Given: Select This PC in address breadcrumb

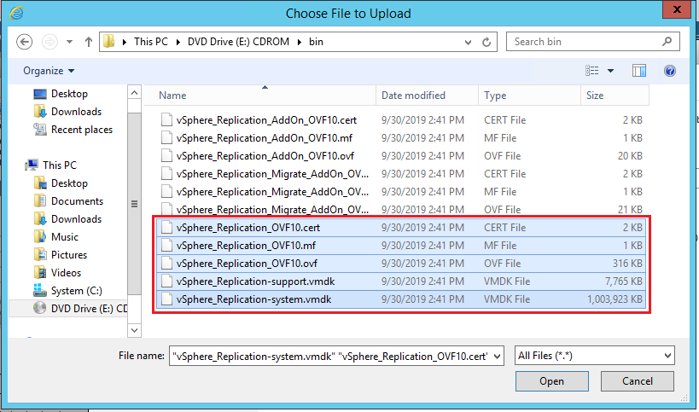Looking at the screenshot, I should coord(151,42).
